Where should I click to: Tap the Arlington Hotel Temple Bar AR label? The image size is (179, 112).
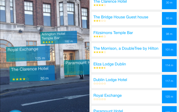point(59,37)
